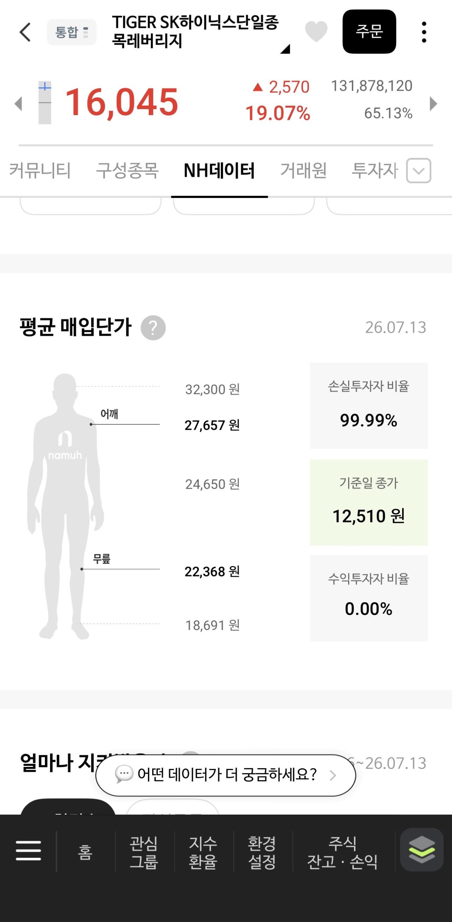
Task: Toggle the 통합 market selector
Action: click(x=72, y=32)
